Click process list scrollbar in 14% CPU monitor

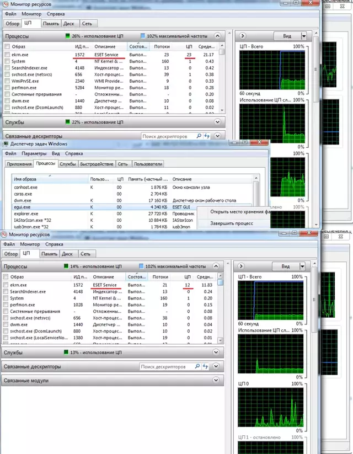coord(221,308)
